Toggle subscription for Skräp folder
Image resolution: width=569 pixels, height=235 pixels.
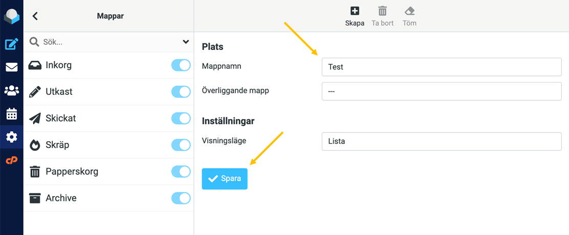coord(181,145)
